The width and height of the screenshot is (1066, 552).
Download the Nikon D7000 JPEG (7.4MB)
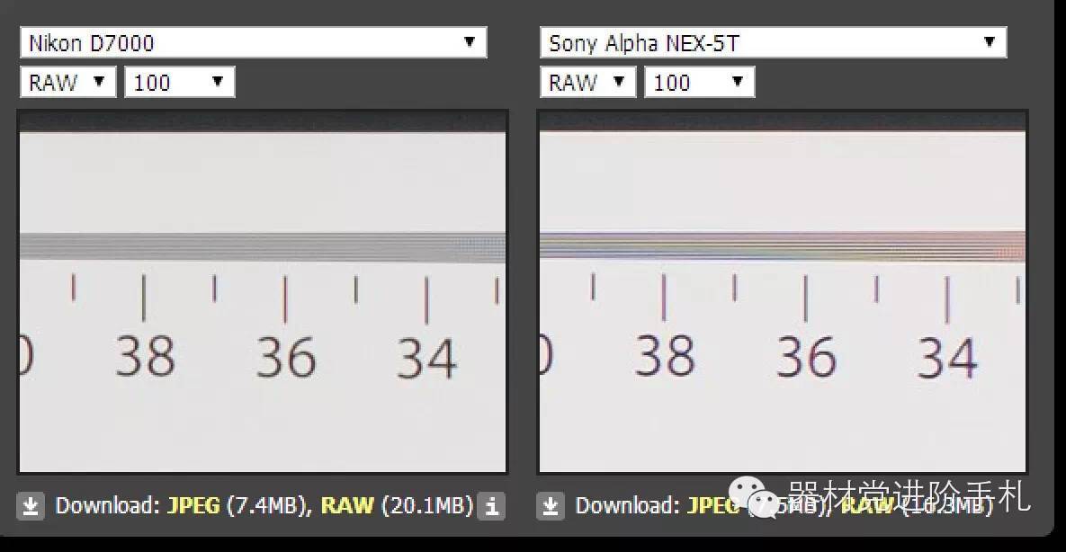click(x=193, y=505)
